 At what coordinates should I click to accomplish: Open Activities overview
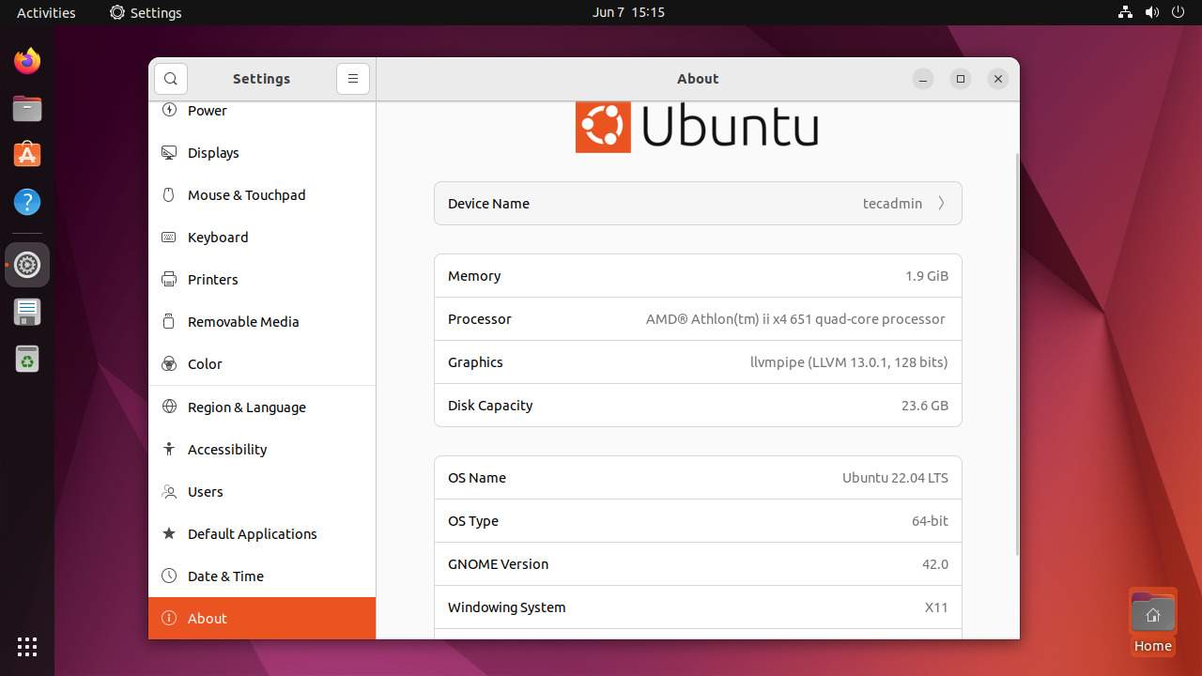click(x=43, y=12)
